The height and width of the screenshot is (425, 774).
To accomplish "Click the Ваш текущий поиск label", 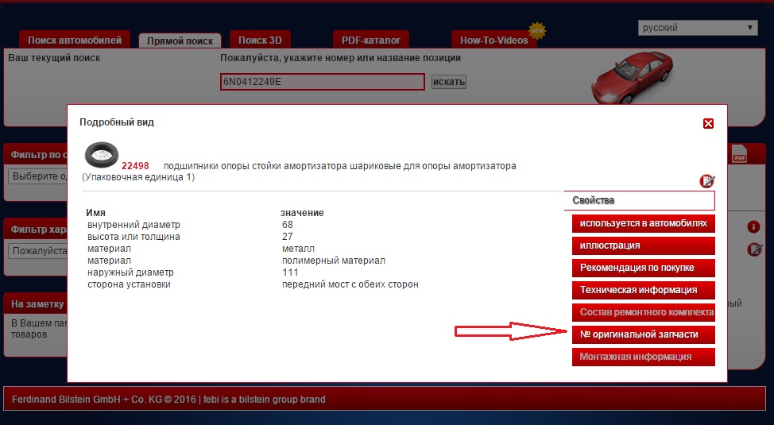I will (54, 58).
